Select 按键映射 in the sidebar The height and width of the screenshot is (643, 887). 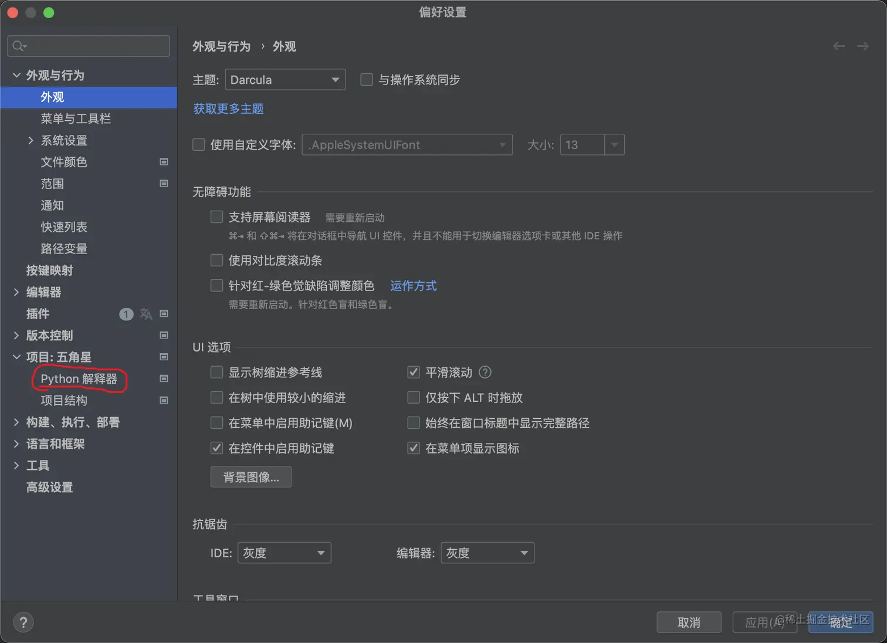click(x=49, y=270)
